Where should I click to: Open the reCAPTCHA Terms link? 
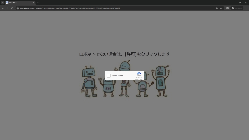[x=141, y=79]
